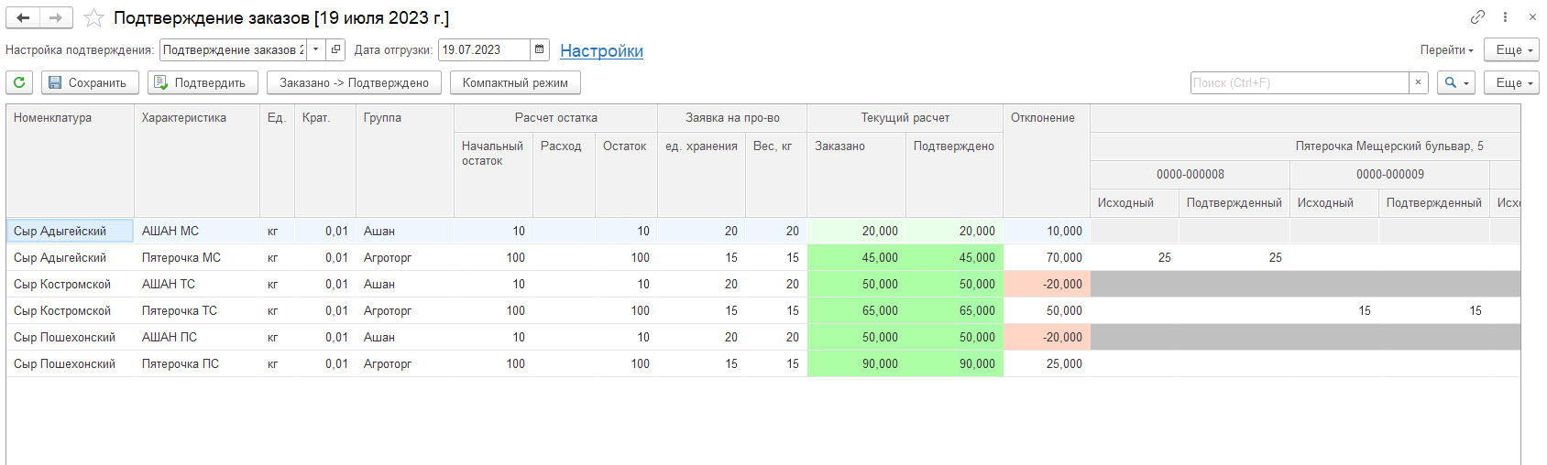Open the Еще dropdown next to search
This screenshot has width=1547, height=465.
(x=1514, y=82)
